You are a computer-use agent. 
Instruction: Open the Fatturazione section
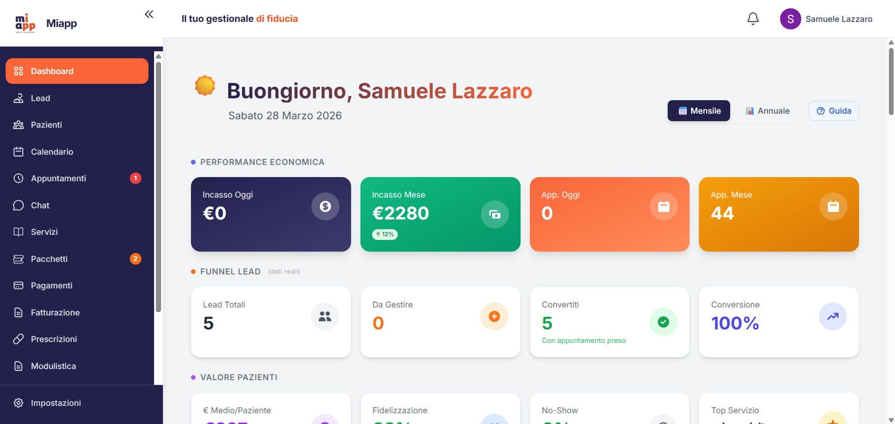(55, 312)
